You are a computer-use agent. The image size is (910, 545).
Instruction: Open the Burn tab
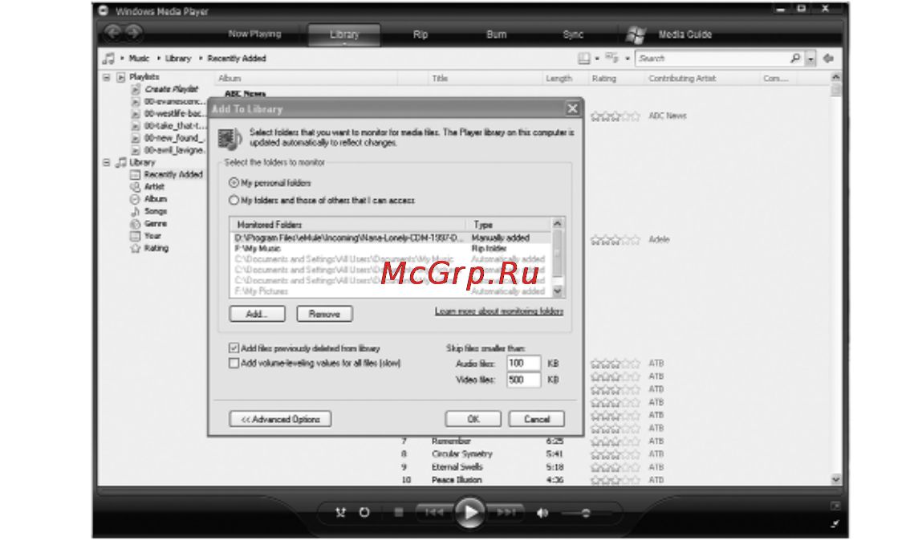(x=496, y=35)
